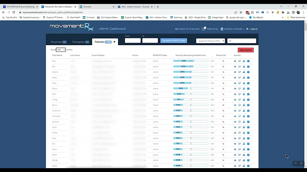
Task: Click the "Gretchen" first name cell
Action: (x=56, y=111)
